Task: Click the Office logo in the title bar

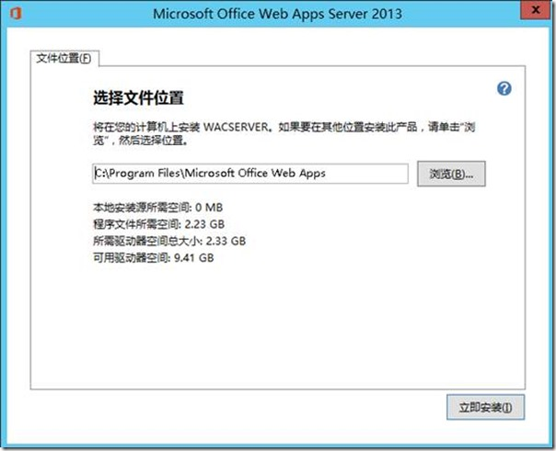Action: 16,14
